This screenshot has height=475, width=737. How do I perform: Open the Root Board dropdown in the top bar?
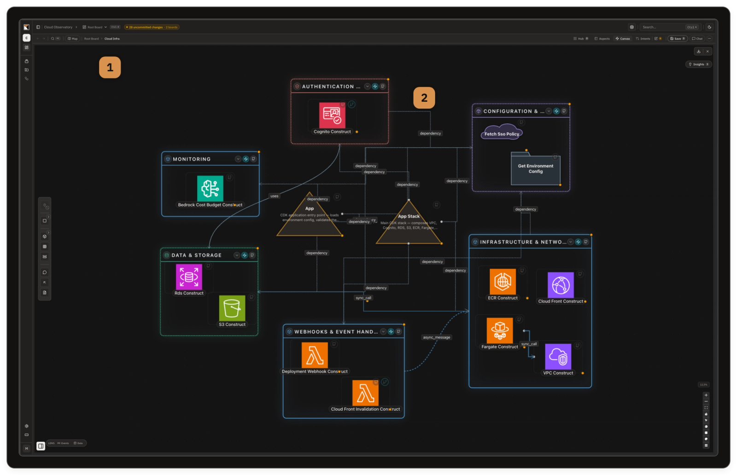point(95,27)
